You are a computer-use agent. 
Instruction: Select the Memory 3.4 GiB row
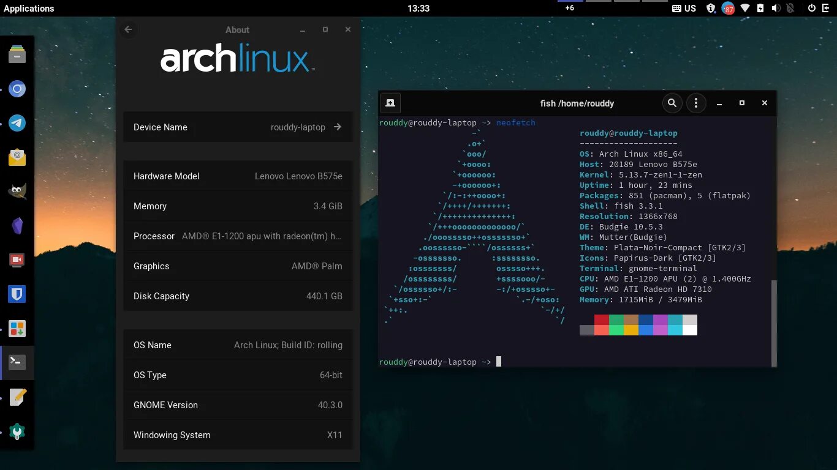238,206
